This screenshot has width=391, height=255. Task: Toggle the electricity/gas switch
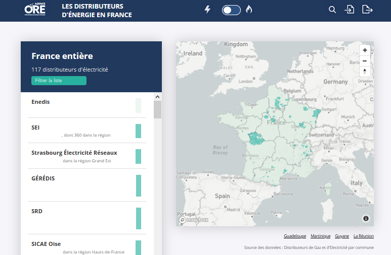(231, 10)
